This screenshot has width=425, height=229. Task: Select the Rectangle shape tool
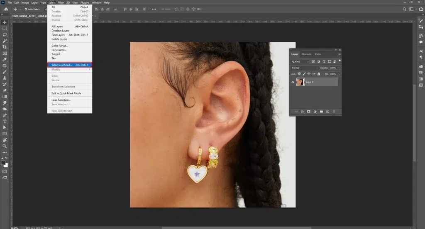tap(5, 134)
